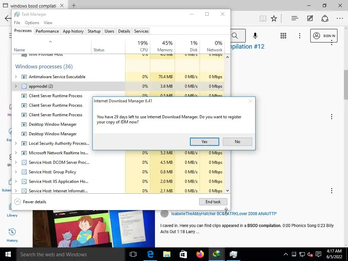The image size is (348, 261).
Task: Click the Edge back arrow button
Action: point(8,18)
